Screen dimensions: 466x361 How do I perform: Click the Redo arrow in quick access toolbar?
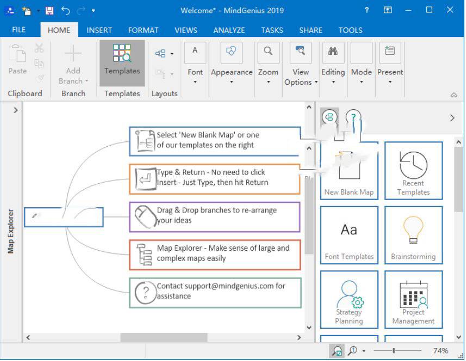tap(80, 11)
